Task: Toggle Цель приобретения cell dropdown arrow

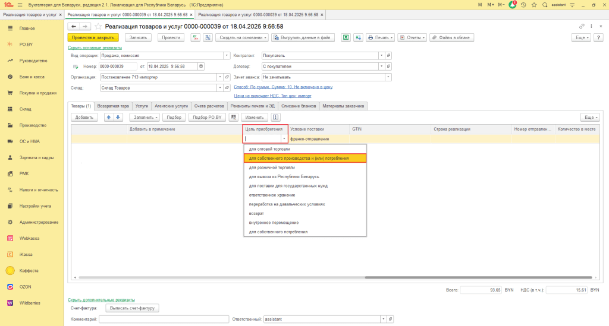Action: [x=284, y=139]
